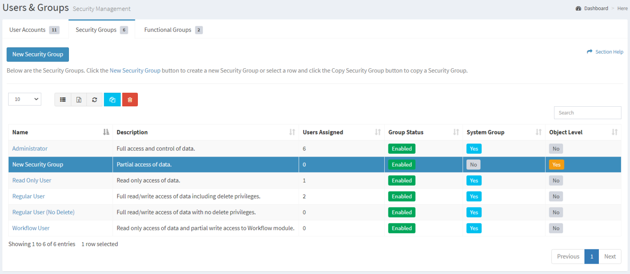This screenshot has height=274, width=630.
Task: Delete the selected security group
Action: click(x=130, y=99)
